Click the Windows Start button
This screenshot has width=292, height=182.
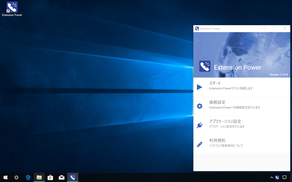click(5, 177)
